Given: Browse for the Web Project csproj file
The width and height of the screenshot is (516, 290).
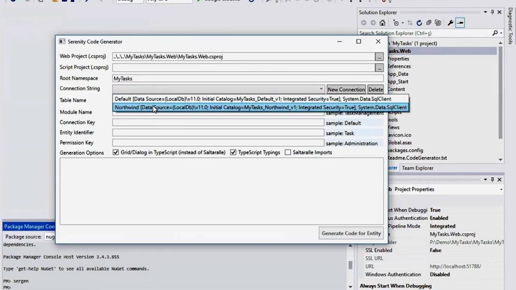Looking at the screenshot, I should pos(379,57).
